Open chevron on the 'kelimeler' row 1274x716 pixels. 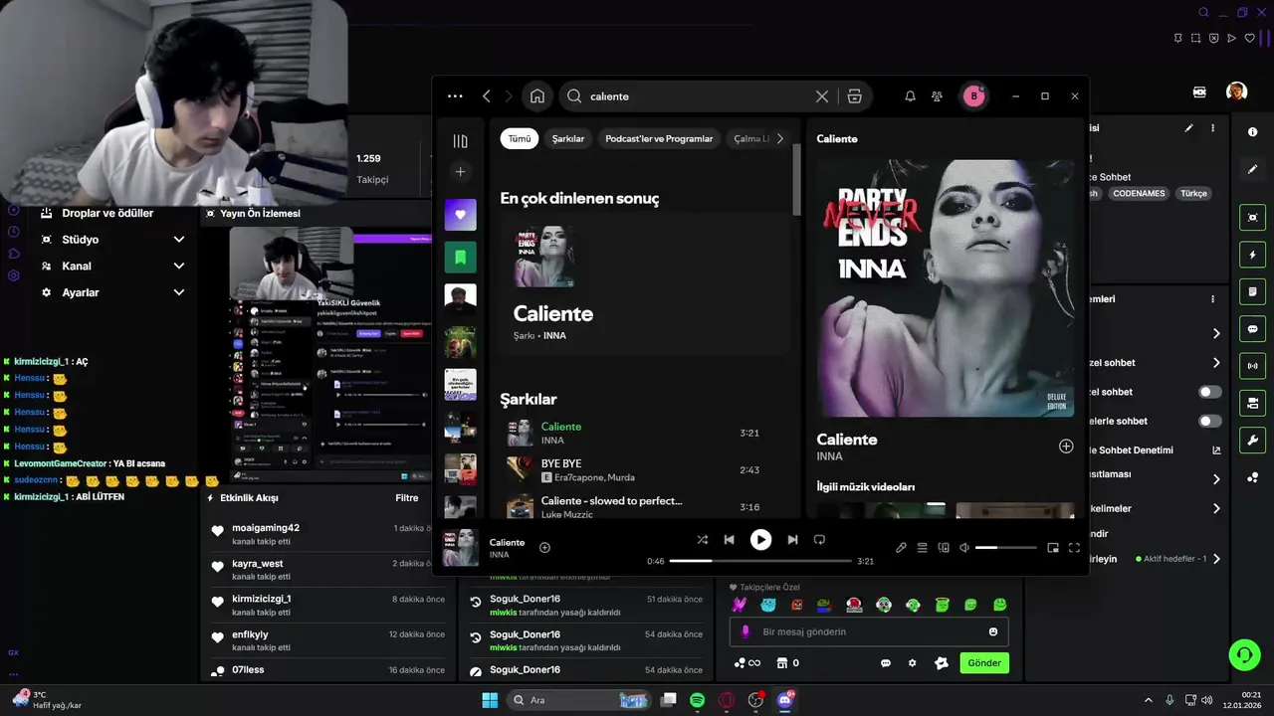pyautogui.click(x=1216, y=508)
